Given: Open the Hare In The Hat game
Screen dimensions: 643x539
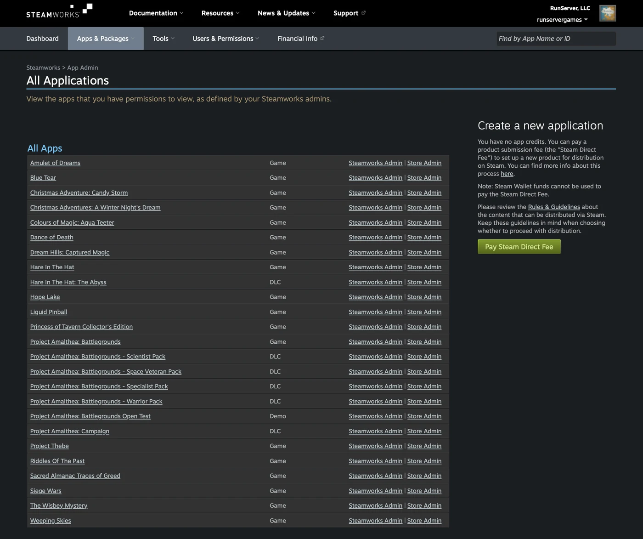Looking at the screenshot, I should (52, 267).
